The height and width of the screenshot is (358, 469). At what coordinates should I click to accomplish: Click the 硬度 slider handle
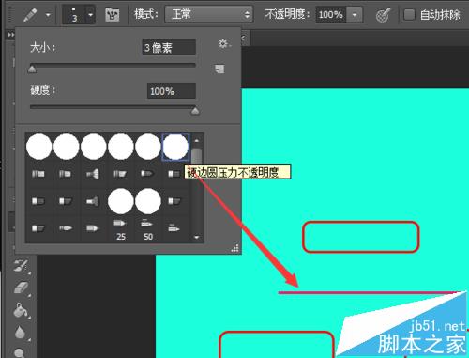[195, 110]
